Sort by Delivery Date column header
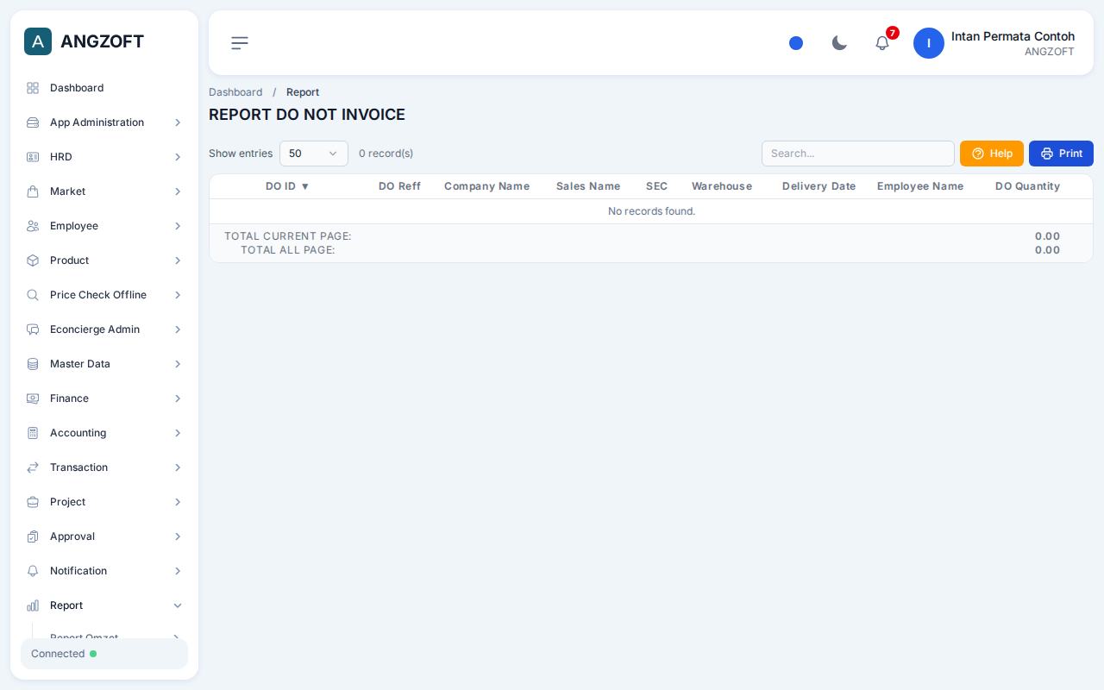Image resolution: width=1104 pixels, height=690 pixels. (819, 186)
